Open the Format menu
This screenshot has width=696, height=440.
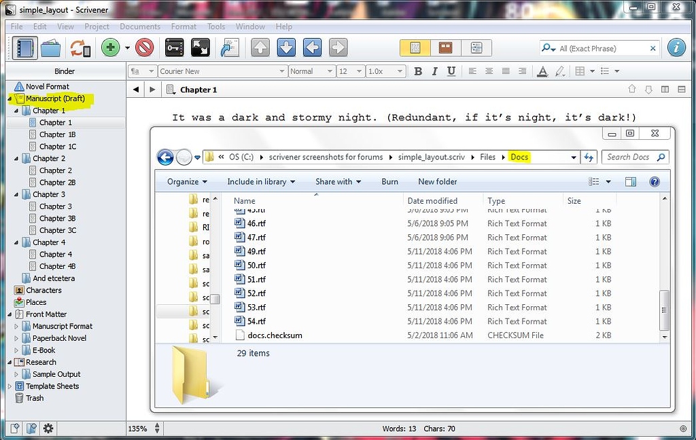184,26
